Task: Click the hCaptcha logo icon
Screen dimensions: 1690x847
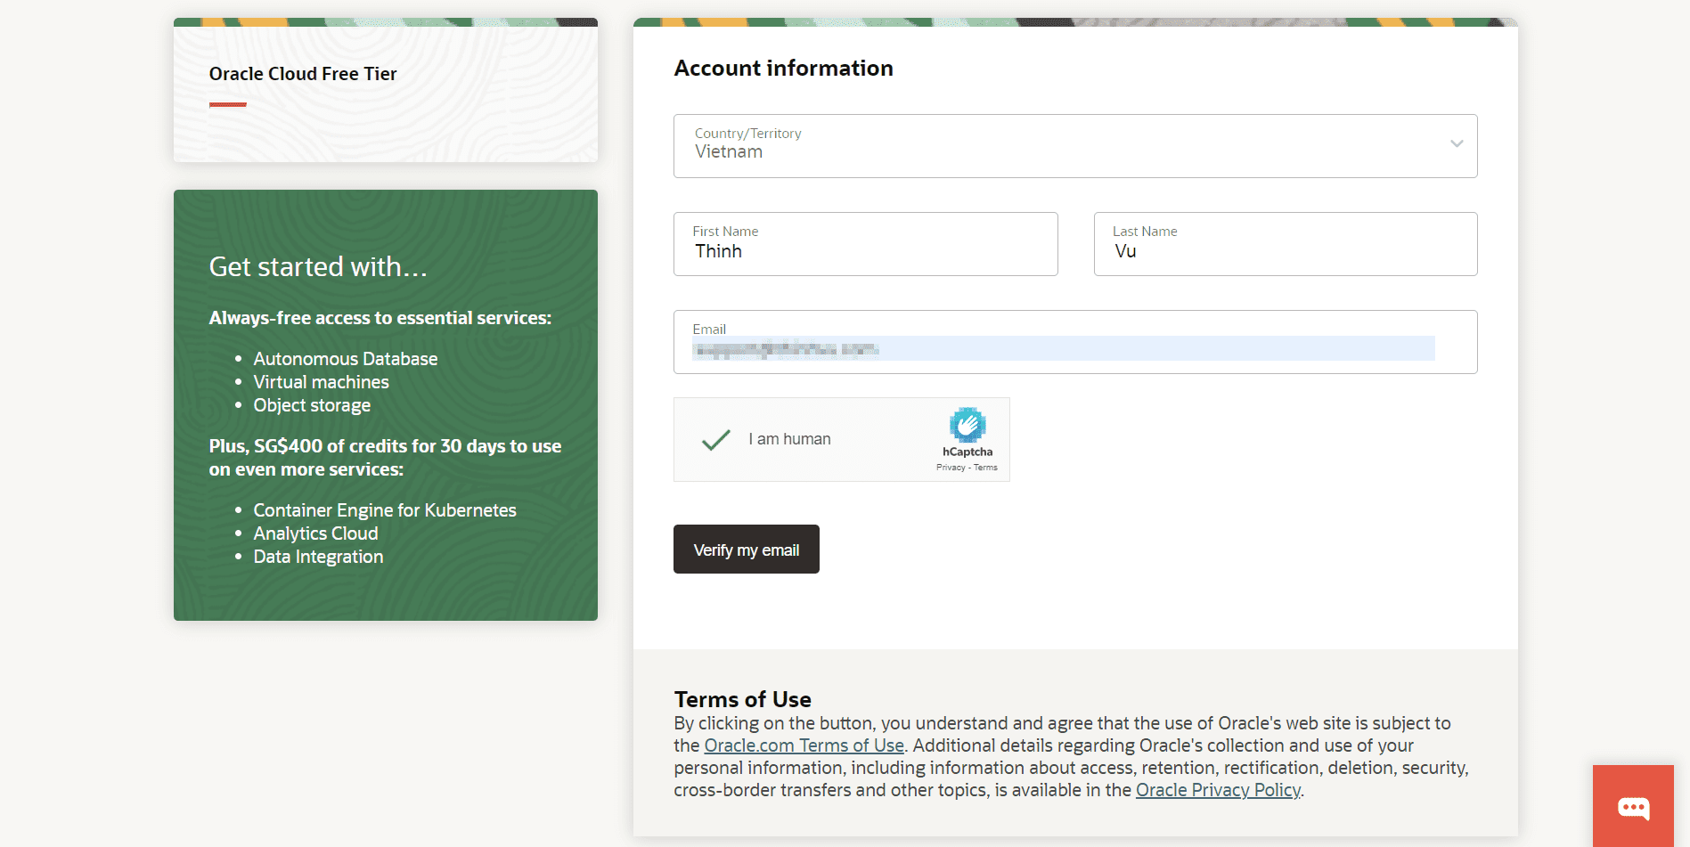Action: click(967, 425)
